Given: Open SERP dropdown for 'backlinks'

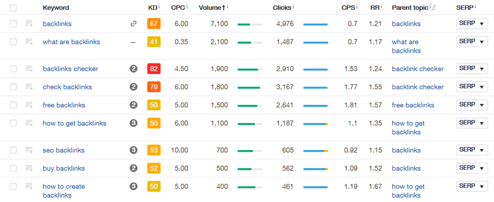Looking at the screenshot, I should pos(472,24).
